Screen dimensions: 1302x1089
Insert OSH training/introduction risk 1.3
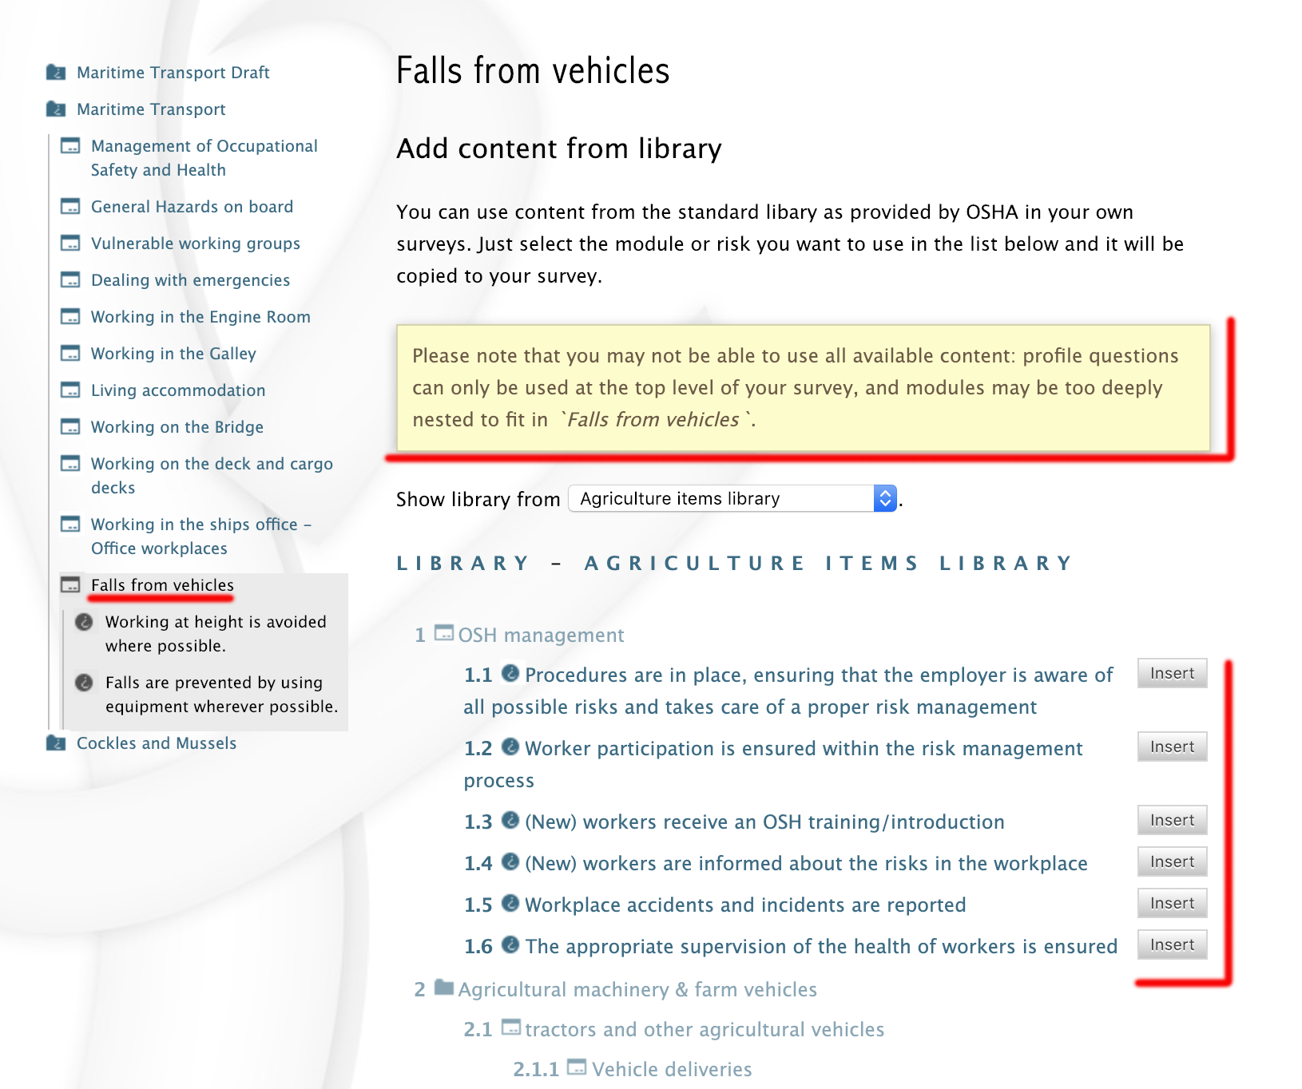pyautogui.click(x=1171, y=821)
